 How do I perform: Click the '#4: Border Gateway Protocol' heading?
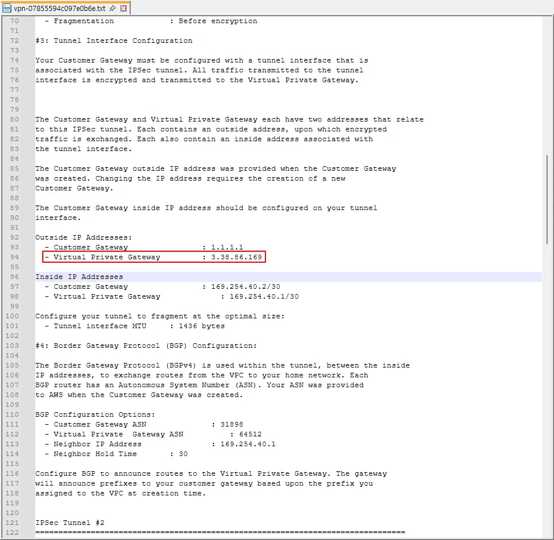(146, 346)
